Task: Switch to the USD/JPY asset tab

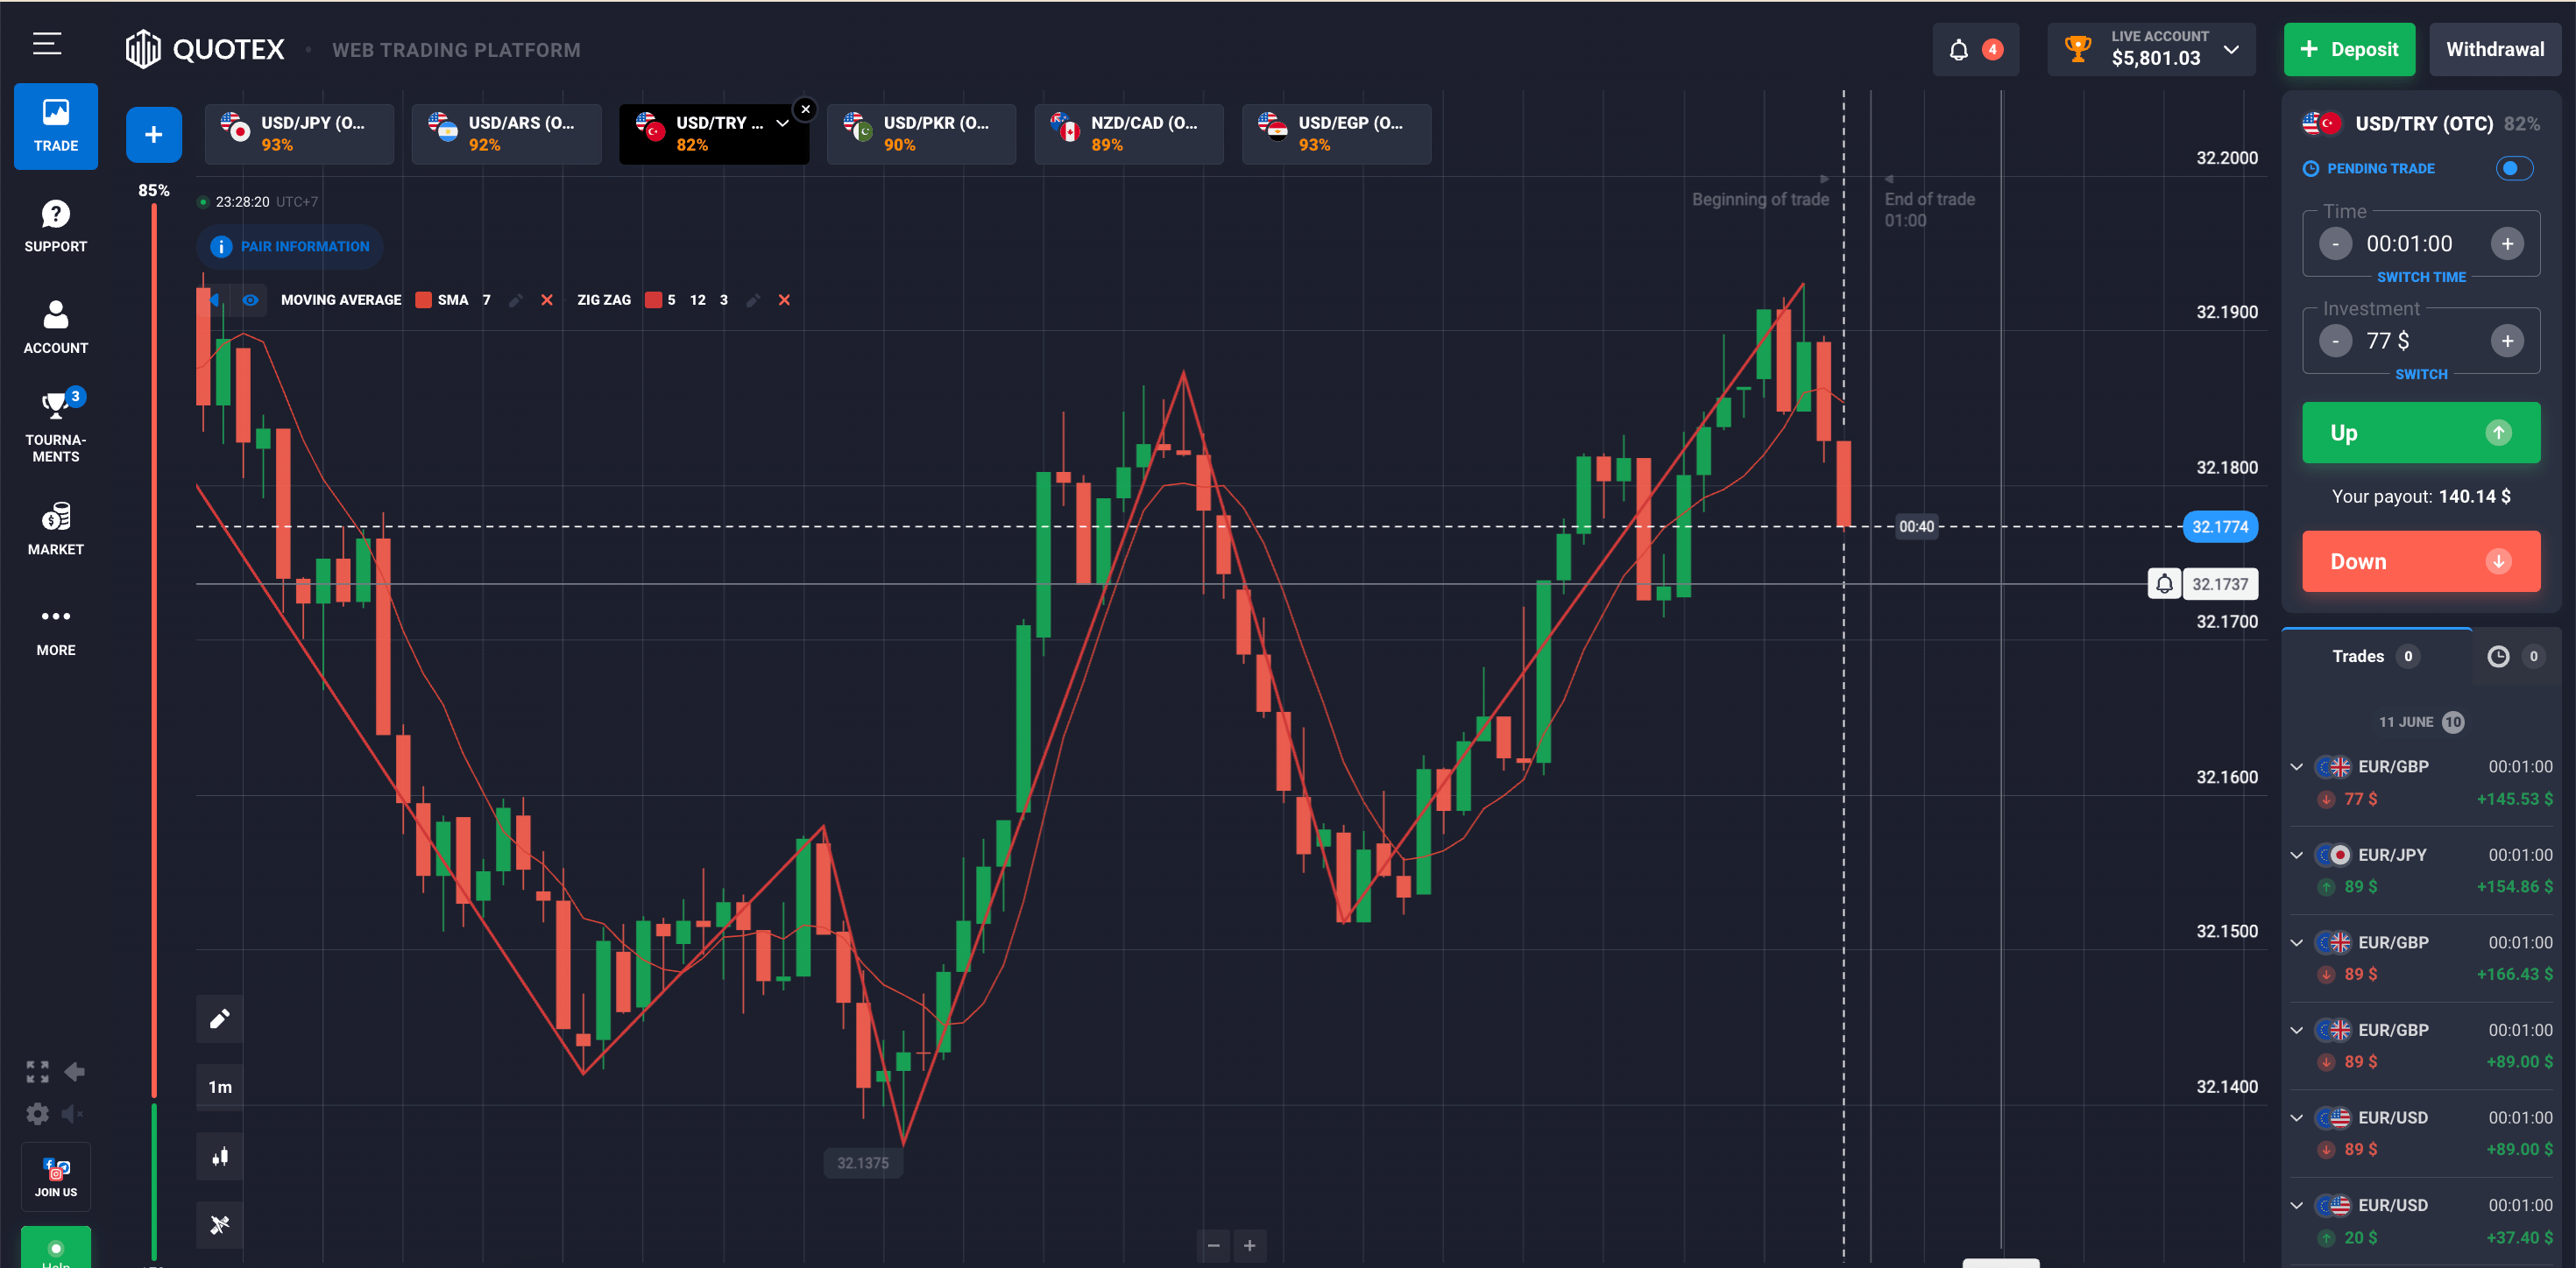Action: coord(299,133)
